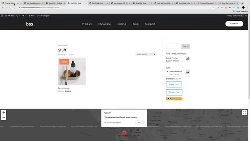Click the browser back arrow
Viewport: 250px width, 141px height.
3,7
